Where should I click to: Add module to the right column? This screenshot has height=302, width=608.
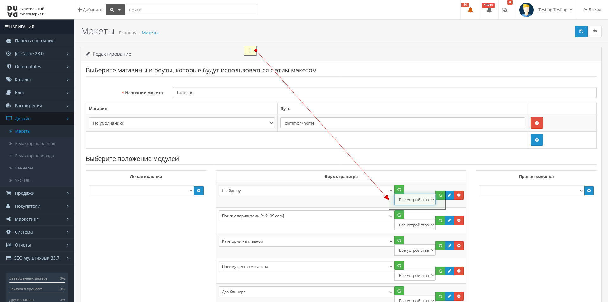point(589,191)
